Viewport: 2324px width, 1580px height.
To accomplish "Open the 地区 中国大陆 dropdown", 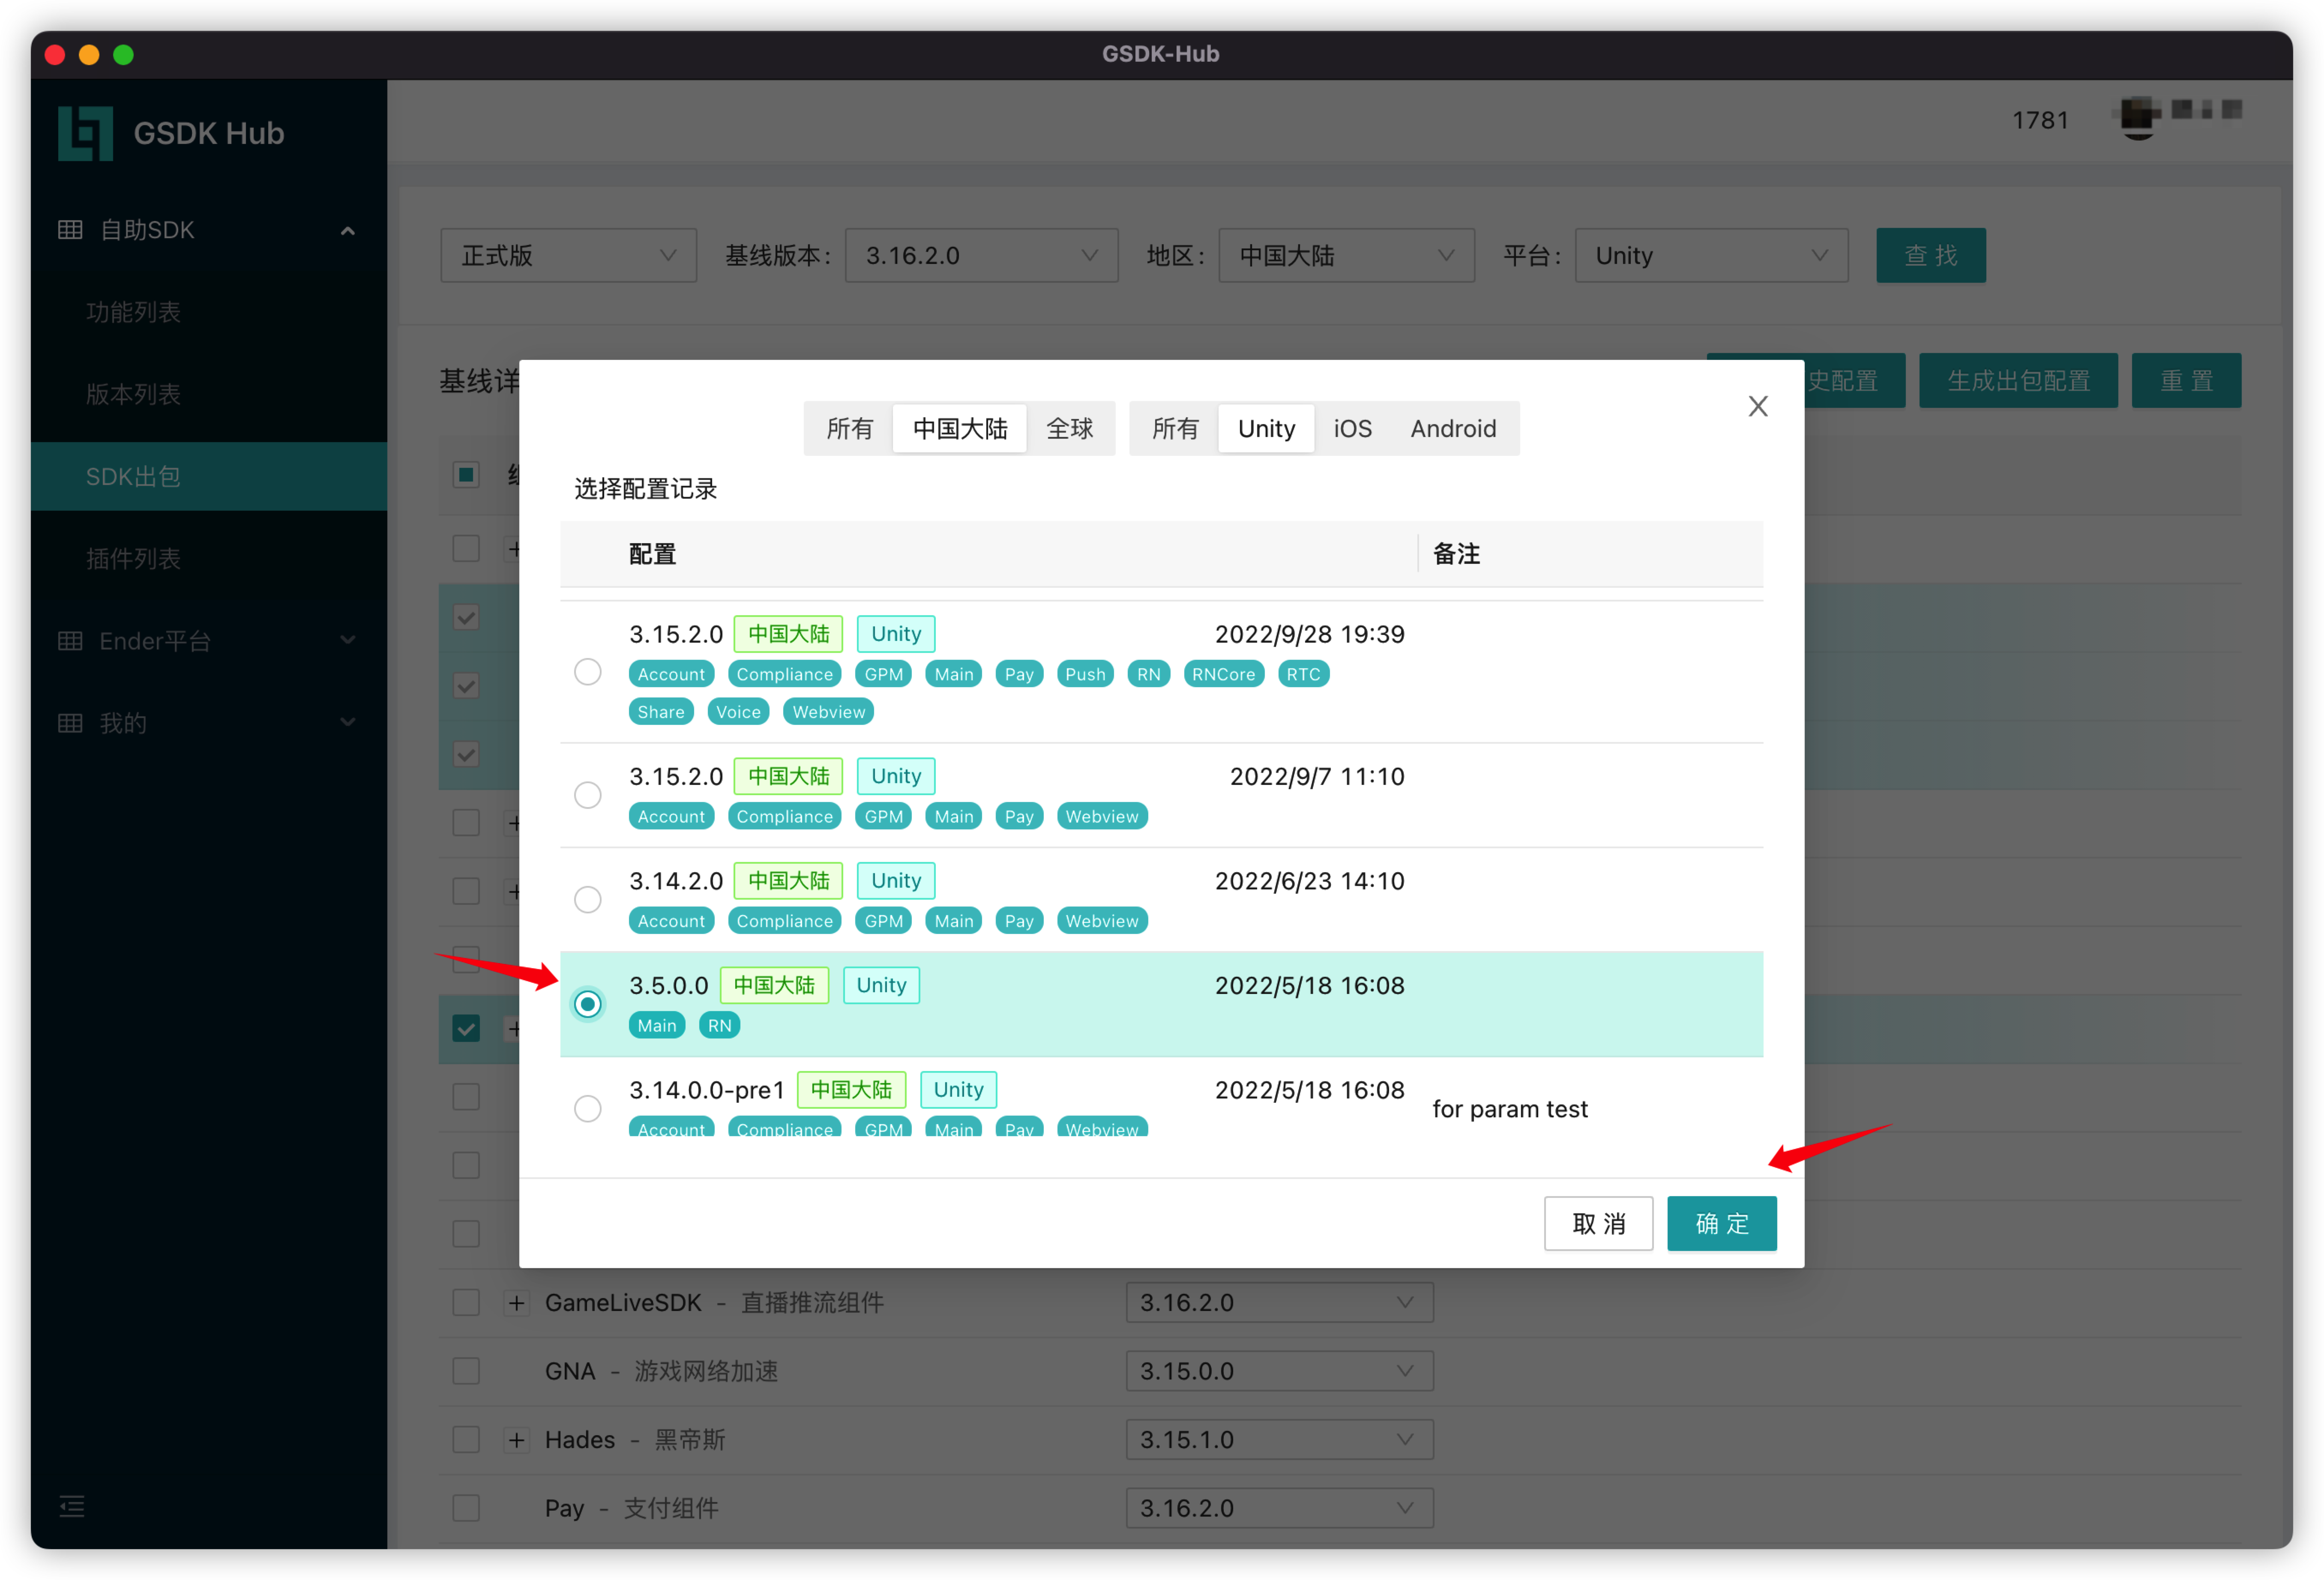I will (x=1346, y=255).
